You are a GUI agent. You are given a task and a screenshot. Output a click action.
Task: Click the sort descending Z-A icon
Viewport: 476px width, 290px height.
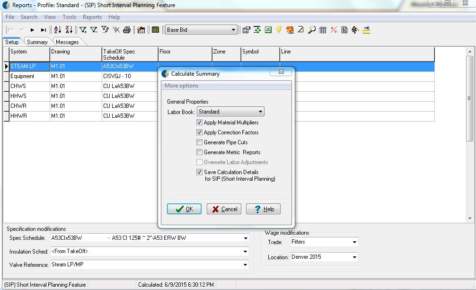click(69, 30)
